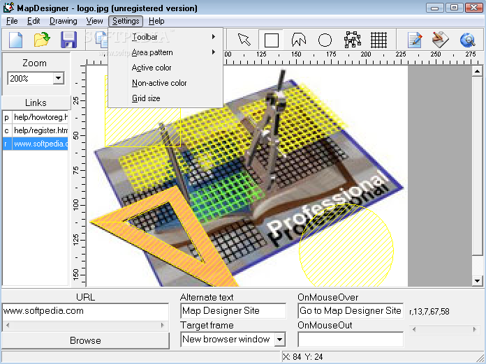486x364 pixels.
Task: Click the globe magnifier preview icon
Action: pos(467,40)
